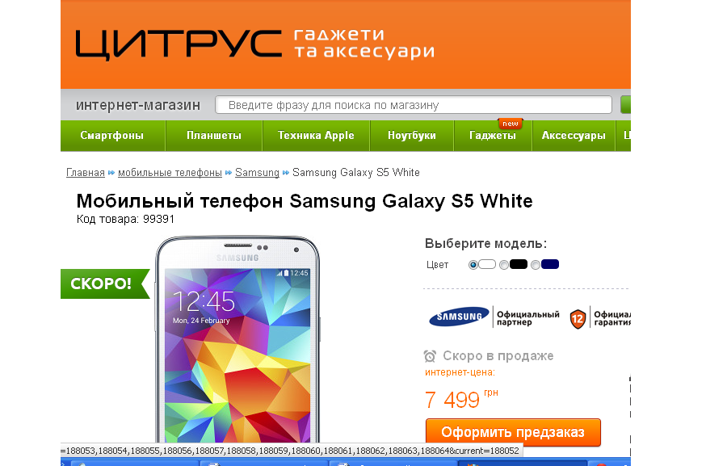
Task: Click the Samsung official partner logo
Action: coord(459,317)
